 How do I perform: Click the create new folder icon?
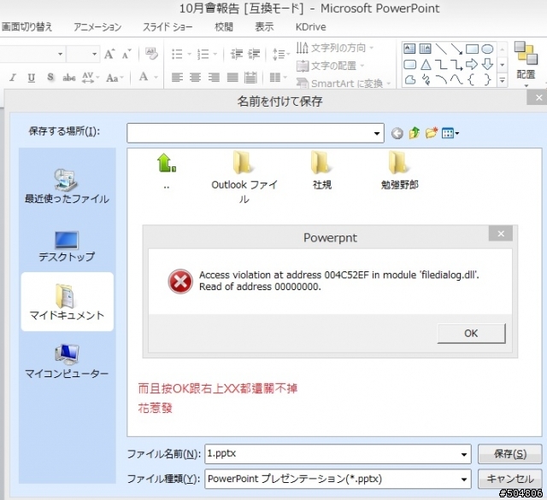tap(432, 132)
